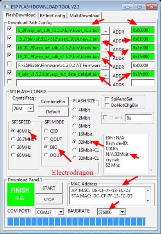
Task: Click the boot_v1.2.bin path field
Action: click(x=58, y=30)
